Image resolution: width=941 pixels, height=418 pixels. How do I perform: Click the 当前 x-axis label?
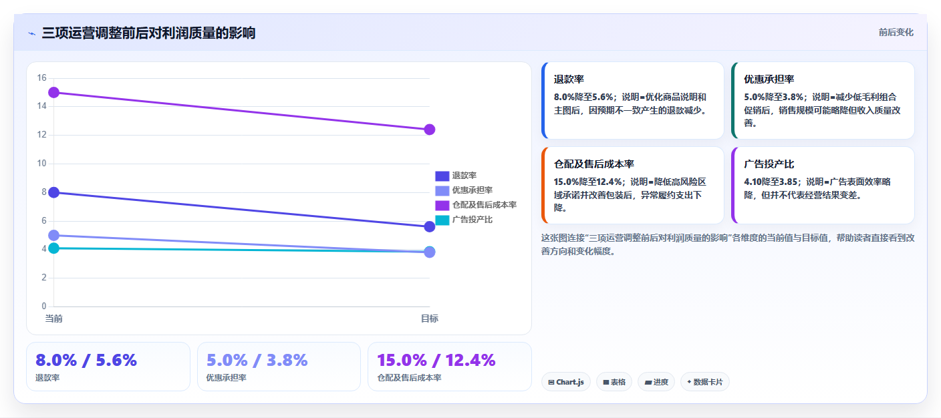[54, 319]
